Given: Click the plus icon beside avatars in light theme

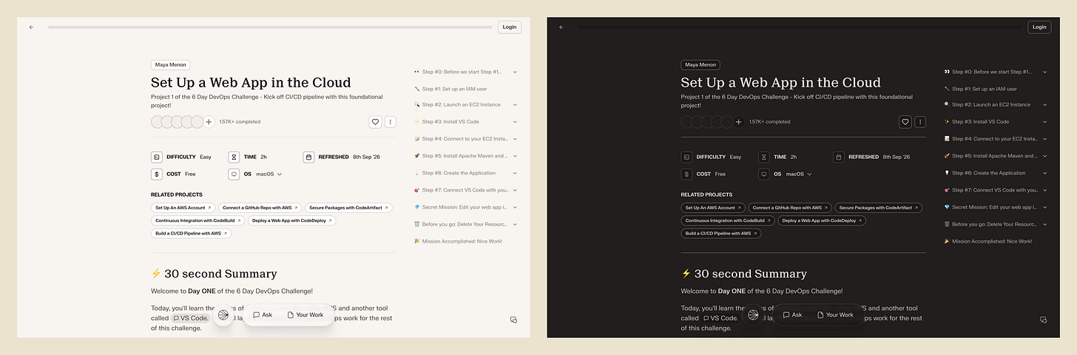Looking at the screenshot, I should point(209,122).
